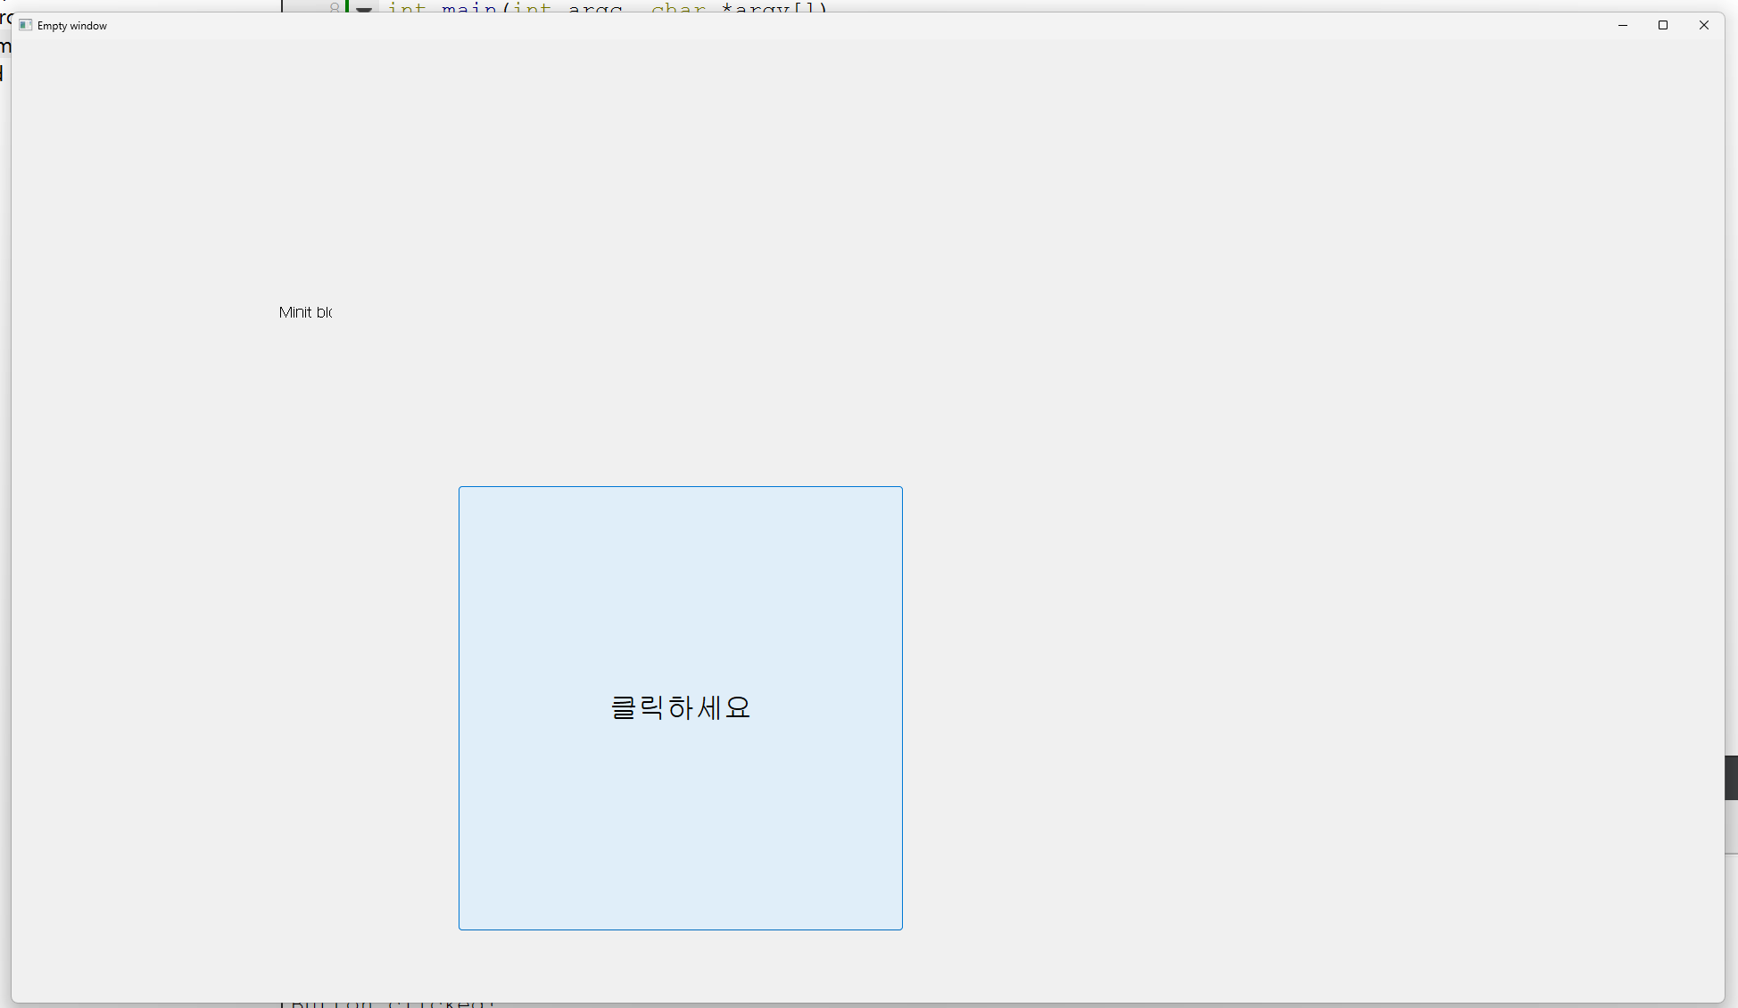Click the 'Empty window' title text

coord(72,26)
